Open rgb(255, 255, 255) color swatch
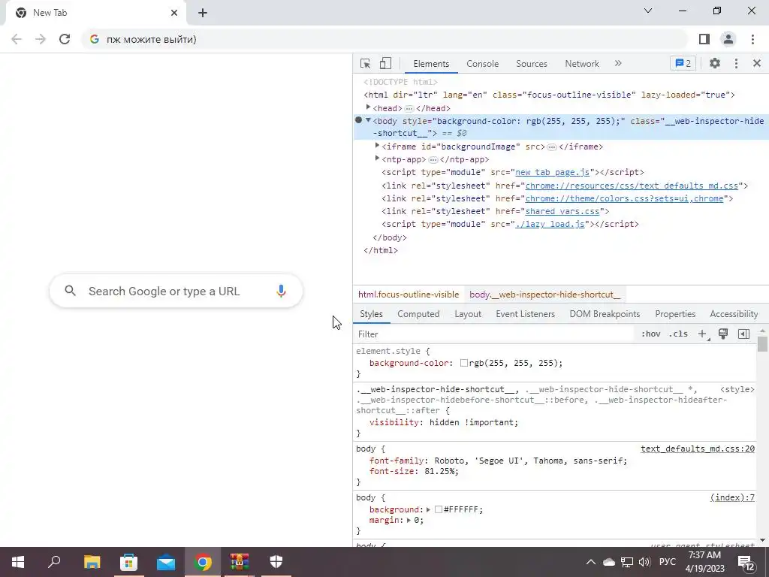The image size is (769, 577). coord(464,363)
